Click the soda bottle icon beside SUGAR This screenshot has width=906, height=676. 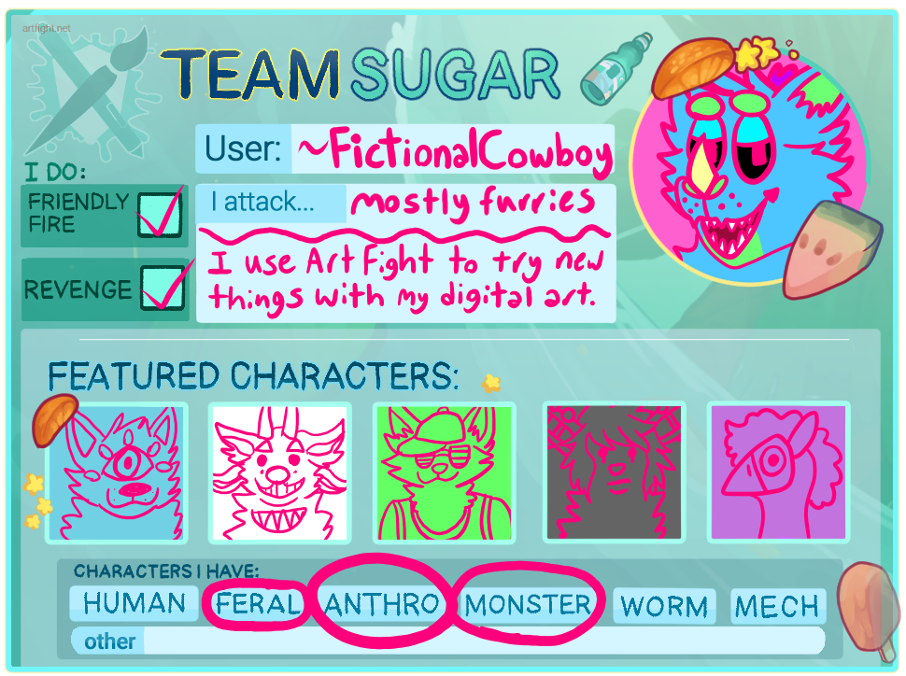616,69
